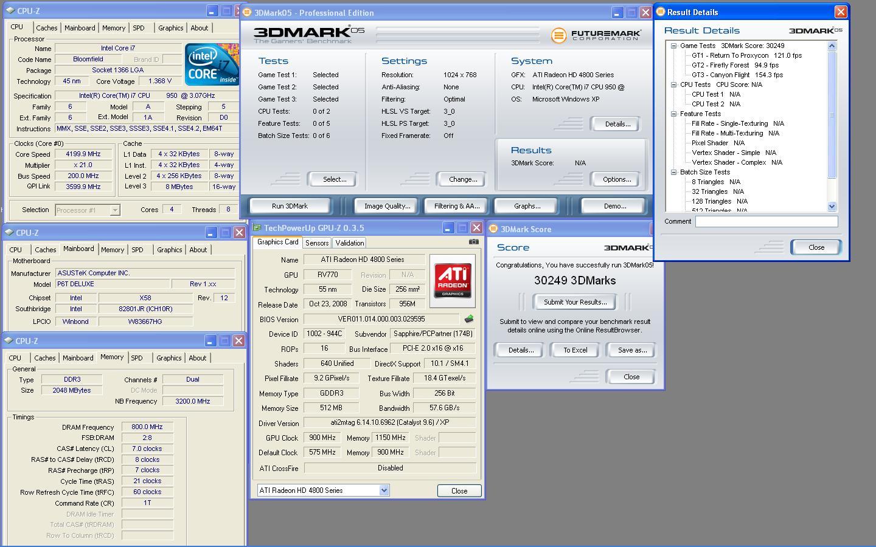Open Options under Results

coord(617,179)
